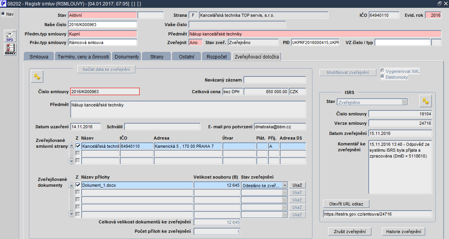Click the header IČO field 64940110
Viewport: 449px width, 239px height.
(x=384, y=15)
